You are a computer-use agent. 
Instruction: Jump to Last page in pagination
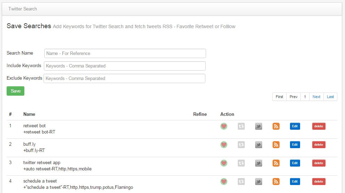(330, 97)
